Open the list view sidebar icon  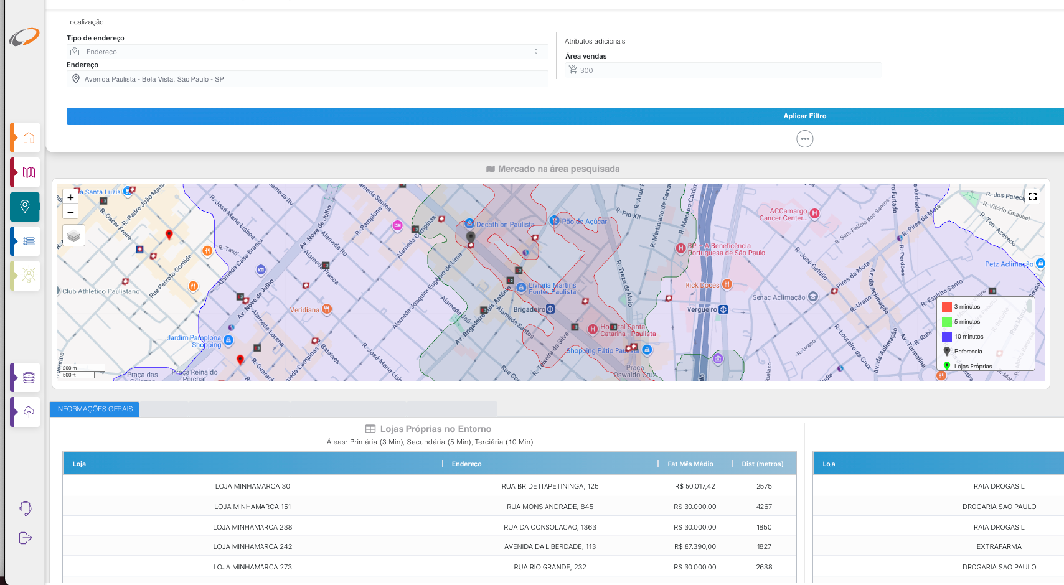click(x=29, y=241)
